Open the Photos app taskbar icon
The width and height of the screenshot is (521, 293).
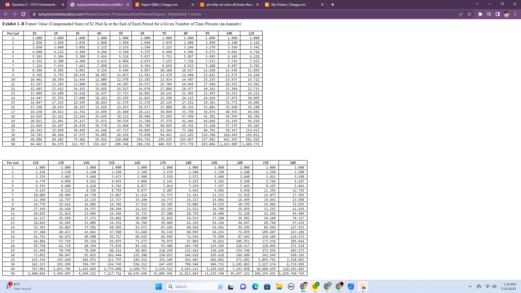coord(351,286)
